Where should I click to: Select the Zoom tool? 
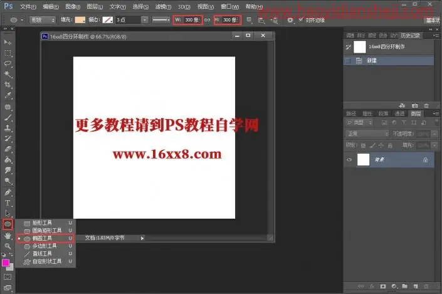point(8,246)
